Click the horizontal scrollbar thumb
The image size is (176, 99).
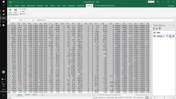pyautogui.click(x=128, y=95)
